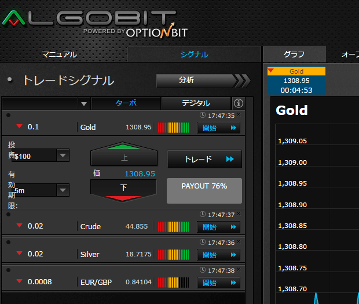This screenshot has height=304, width=359.
Task: Click the OptionBit logo text
Action: 157,32
